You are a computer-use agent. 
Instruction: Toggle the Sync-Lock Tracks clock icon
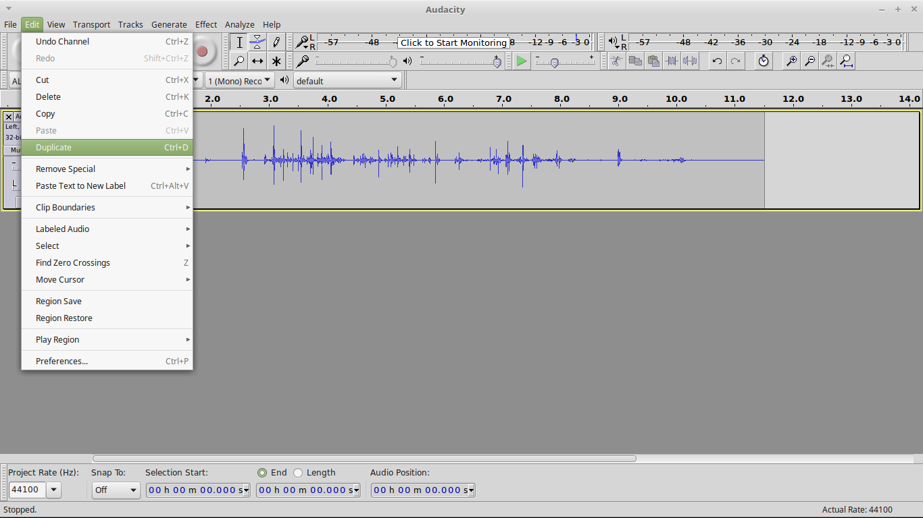click(764, 61)
